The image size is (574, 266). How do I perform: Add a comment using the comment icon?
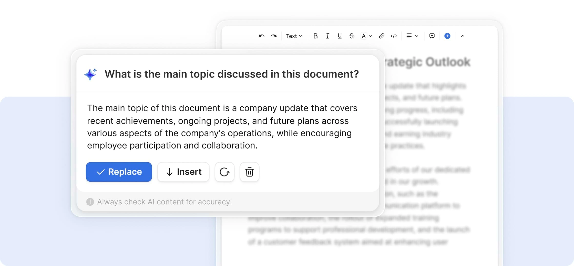(432, 36)
